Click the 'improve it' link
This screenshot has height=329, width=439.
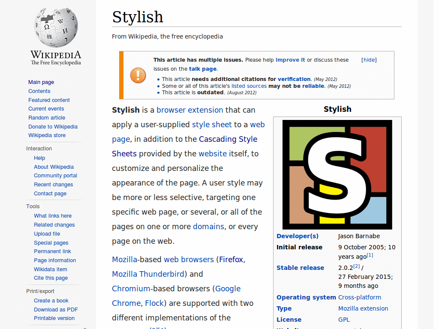coord(290,60)
